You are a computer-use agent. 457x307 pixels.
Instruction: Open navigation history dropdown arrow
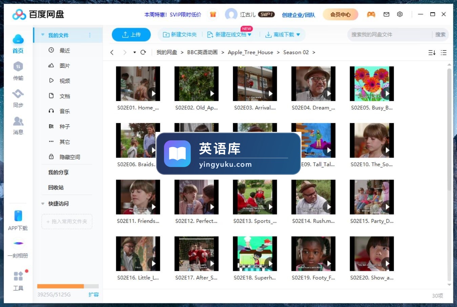(x=134, y=52)
